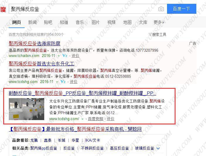Open the 图片 tab
206x156 pixels.
point(96,22)
